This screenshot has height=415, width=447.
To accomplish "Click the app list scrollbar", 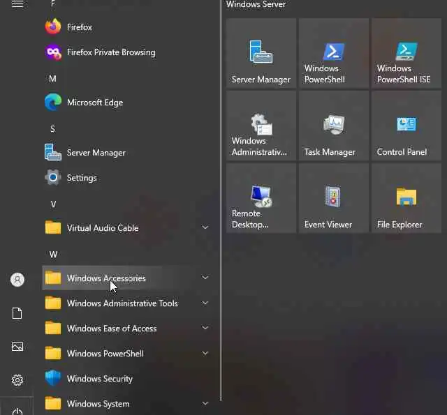I will pos(221,201).
